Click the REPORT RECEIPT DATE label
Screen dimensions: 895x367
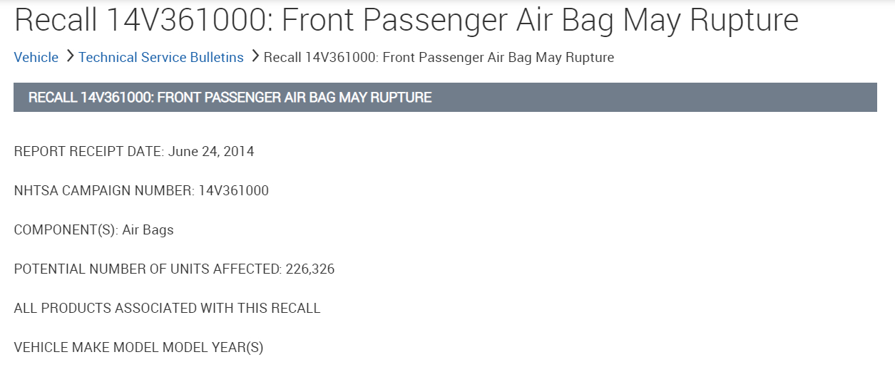click(88, 152)
